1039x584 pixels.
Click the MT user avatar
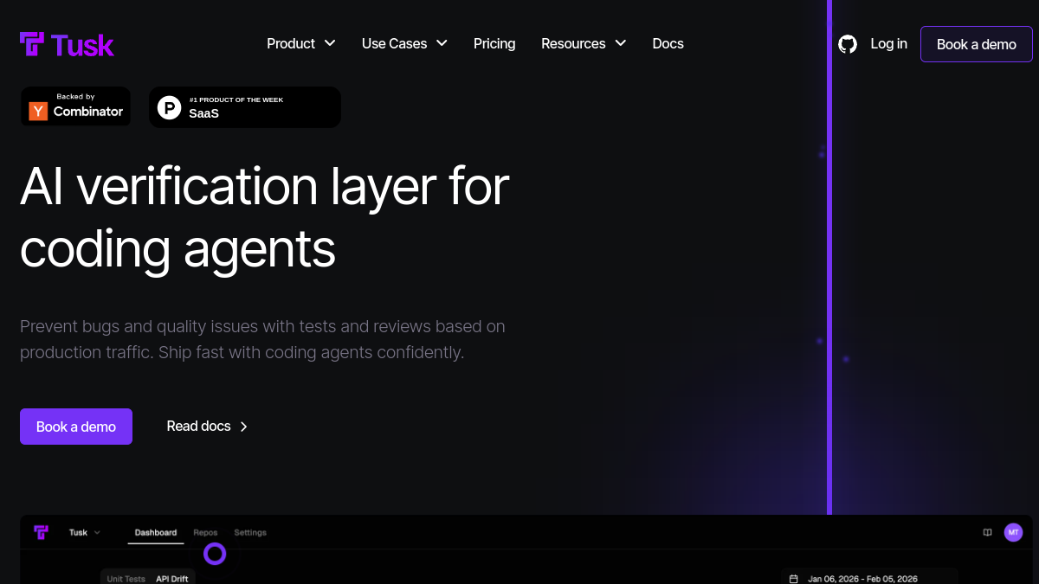click(1013, 532)
